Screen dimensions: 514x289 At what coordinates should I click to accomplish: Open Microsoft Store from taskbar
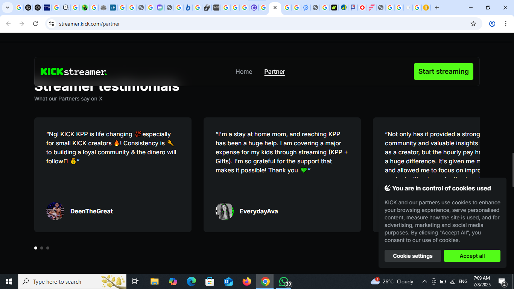210,281
